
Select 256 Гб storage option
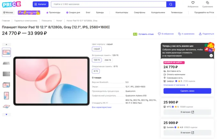[108, 60]
